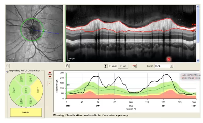The image size is (203, 123).
Task: Set zoom to 1:1 µm
Action: click(x=123, y=66)
